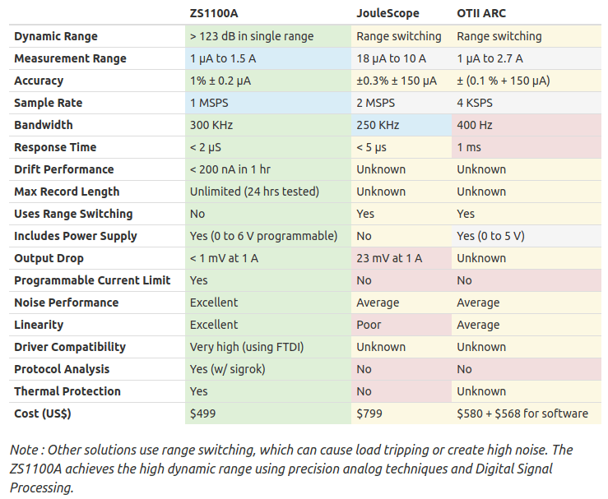Click the '> 123 dB in single range' cell
This screenshot has height=499, width=608.
click(268, 36)
